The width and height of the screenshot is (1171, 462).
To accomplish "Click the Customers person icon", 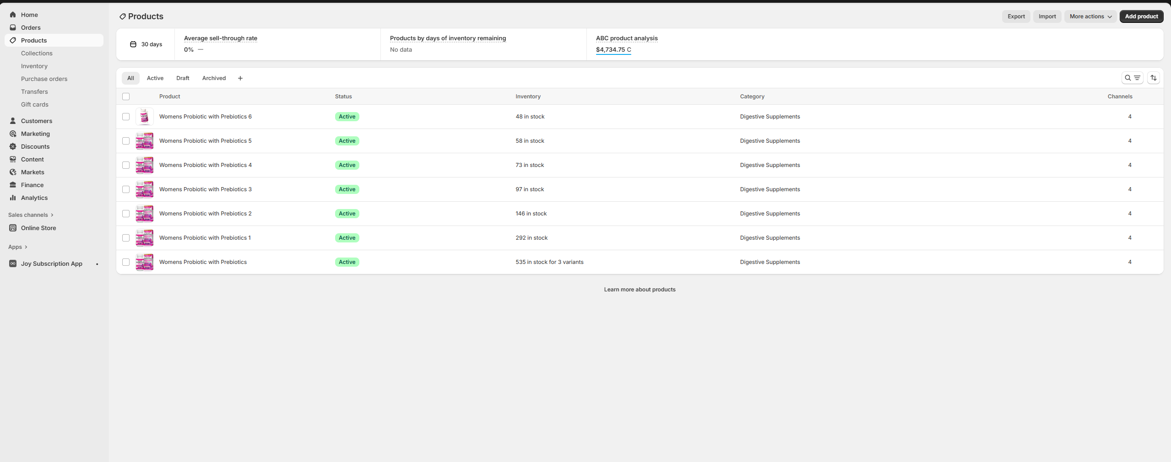I will point(13,121).
